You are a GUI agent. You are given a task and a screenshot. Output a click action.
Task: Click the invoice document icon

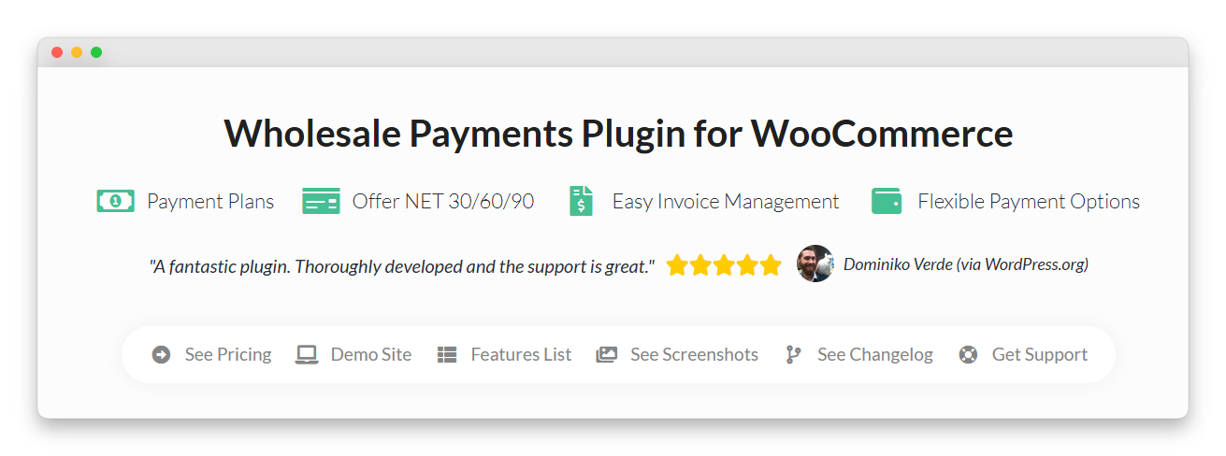[x=582, y=201]
